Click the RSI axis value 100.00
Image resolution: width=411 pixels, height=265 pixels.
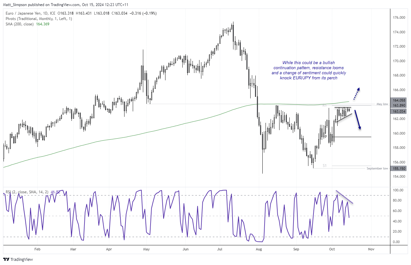point(398,190)
